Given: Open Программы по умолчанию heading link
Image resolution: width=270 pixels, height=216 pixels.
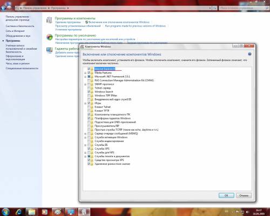Looking at the screenshot, I should pyautogui.click(x=76, y=35).
